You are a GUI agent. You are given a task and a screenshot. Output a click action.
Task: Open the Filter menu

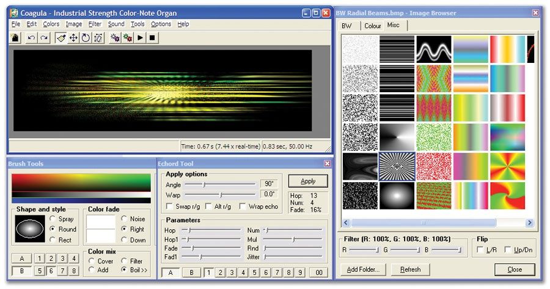[95, 24]
